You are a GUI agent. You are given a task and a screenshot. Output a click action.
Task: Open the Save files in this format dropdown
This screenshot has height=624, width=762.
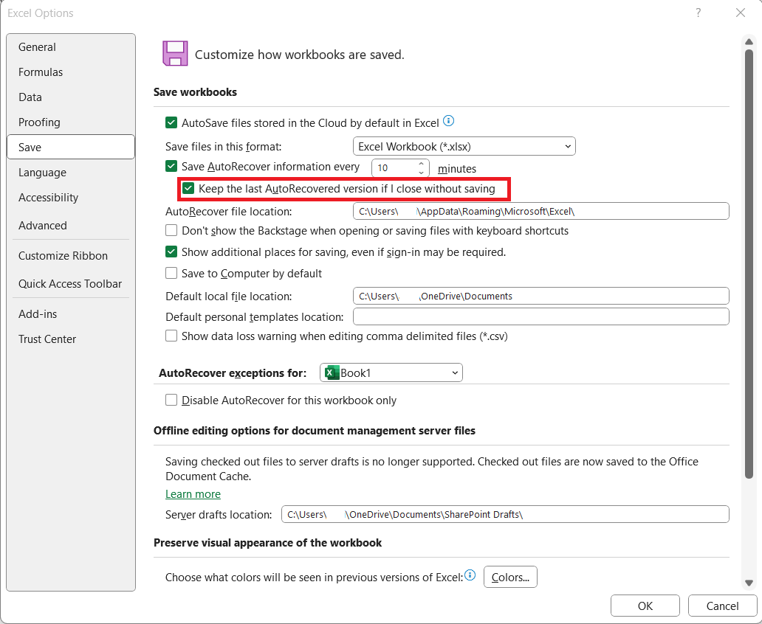tap(464, 146)
